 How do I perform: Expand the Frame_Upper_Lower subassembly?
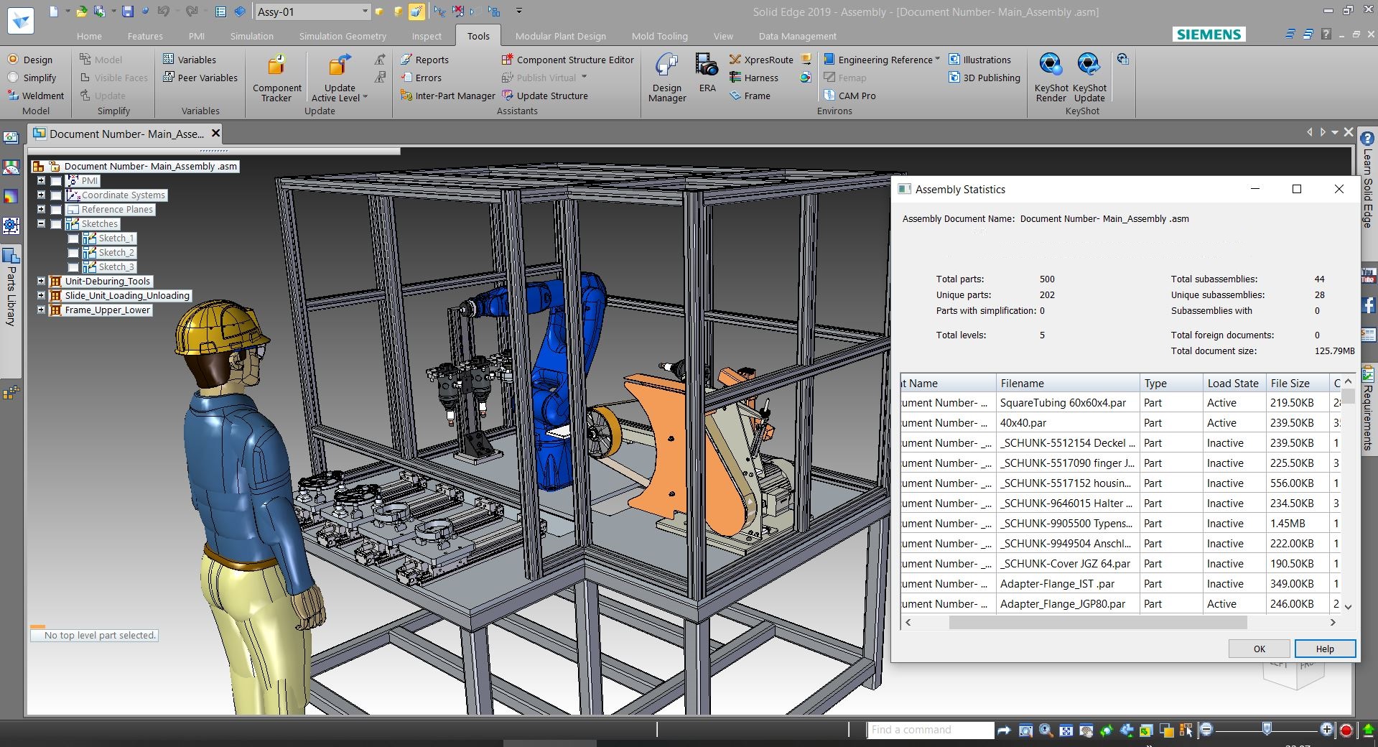pyautogui.click(x=41, y=310)
